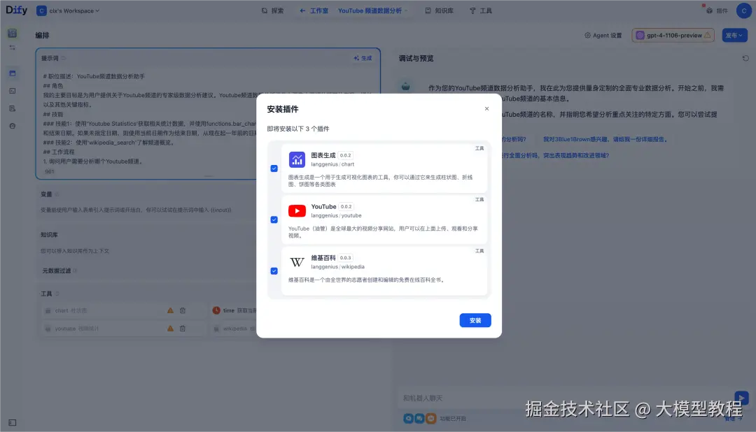Open the gpt-4-1106-preview model selector
Screen dimensions: 756x432
(x=673, y=35)
